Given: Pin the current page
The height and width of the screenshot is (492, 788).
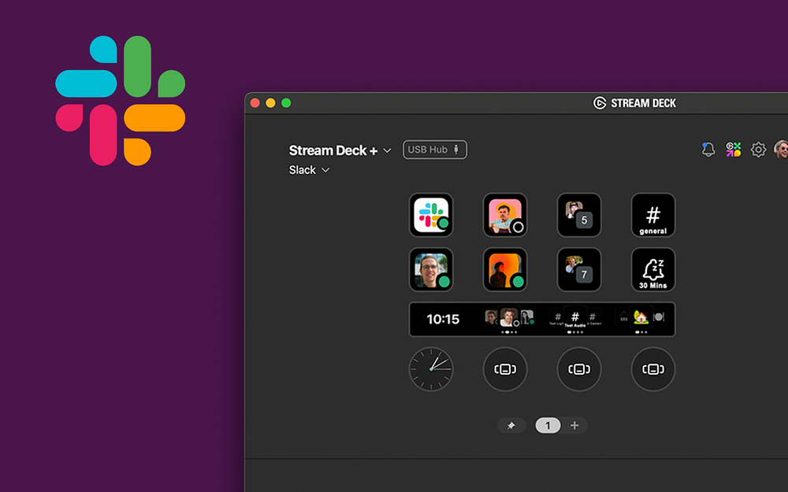Looking at the screenshot, I should (511, 426).
